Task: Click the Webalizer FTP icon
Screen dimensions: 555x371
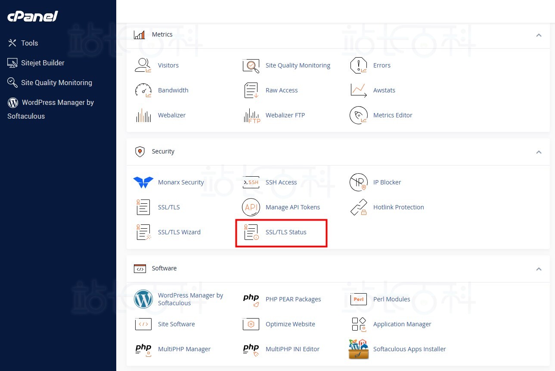Action: point(251,115)
